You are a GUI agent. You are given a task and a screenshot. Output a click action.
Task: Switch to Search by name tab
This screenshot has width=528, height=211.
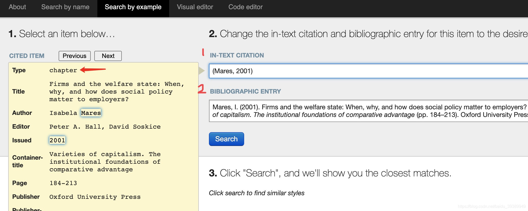65,7
